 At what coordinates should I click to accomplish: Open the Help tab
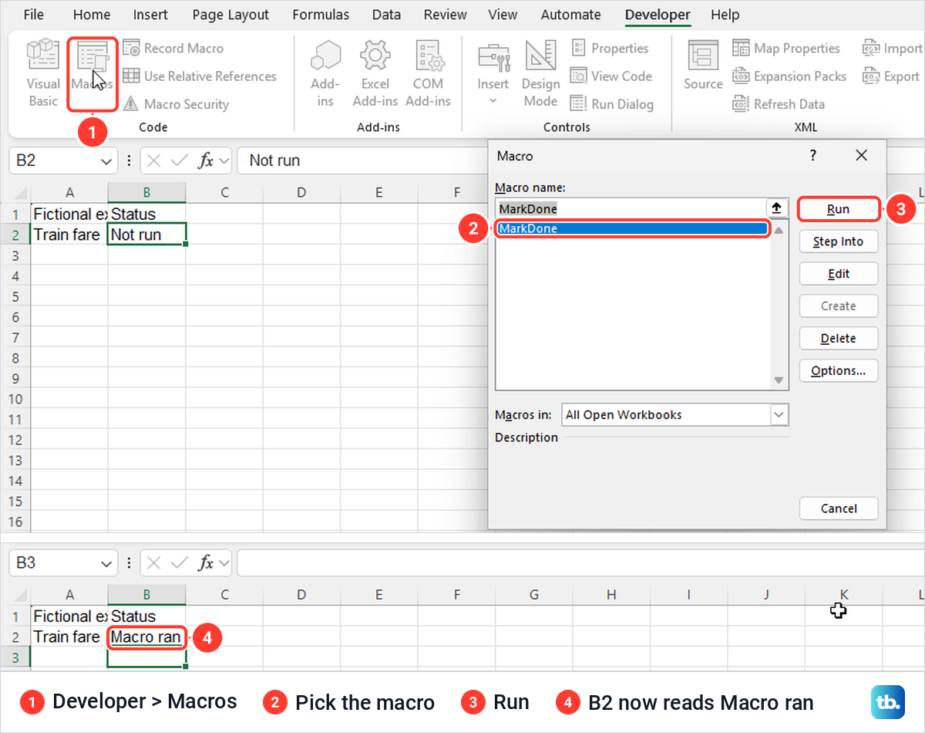pos(725,14)
